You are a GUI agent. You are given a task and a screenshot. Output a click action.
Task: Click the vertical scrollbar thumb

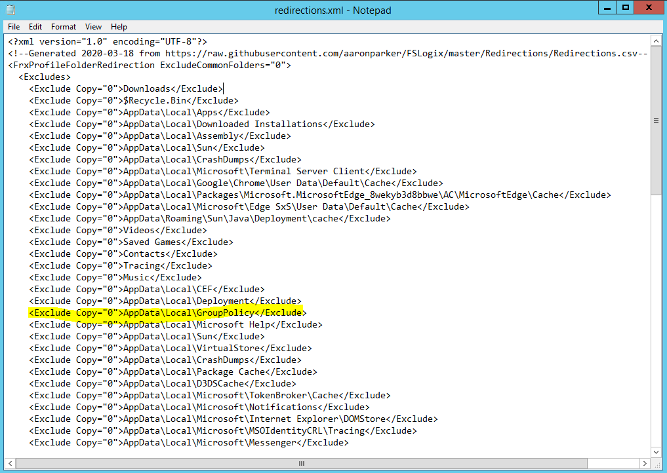click(656, 121)
